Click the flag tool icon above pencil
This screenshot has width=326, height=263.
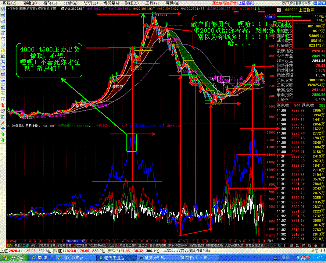tap(3, 111)
